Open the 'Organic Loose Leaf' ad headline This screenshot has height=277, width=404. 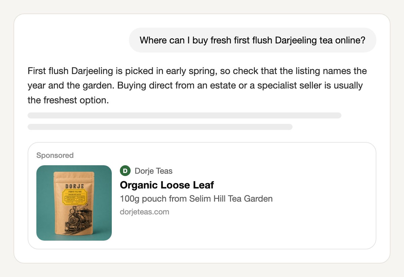[167, 185]
